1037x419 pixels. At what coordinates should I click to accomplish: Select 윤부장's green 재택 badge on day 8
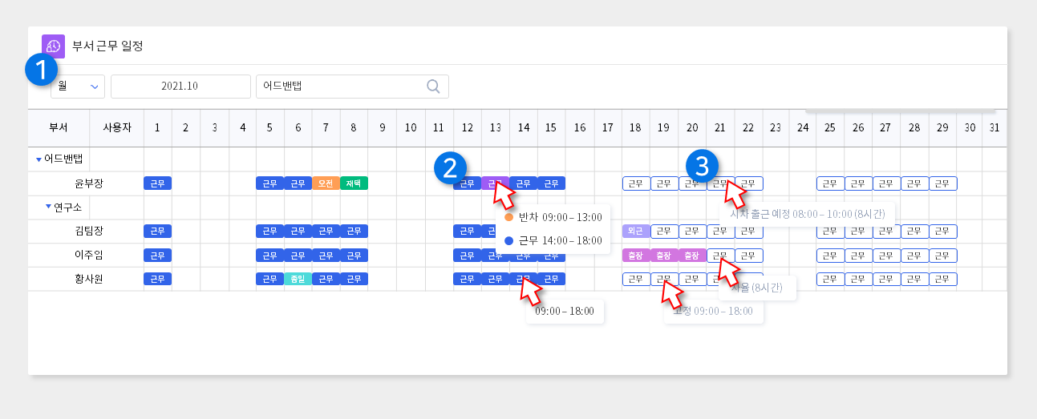(354, 183)
